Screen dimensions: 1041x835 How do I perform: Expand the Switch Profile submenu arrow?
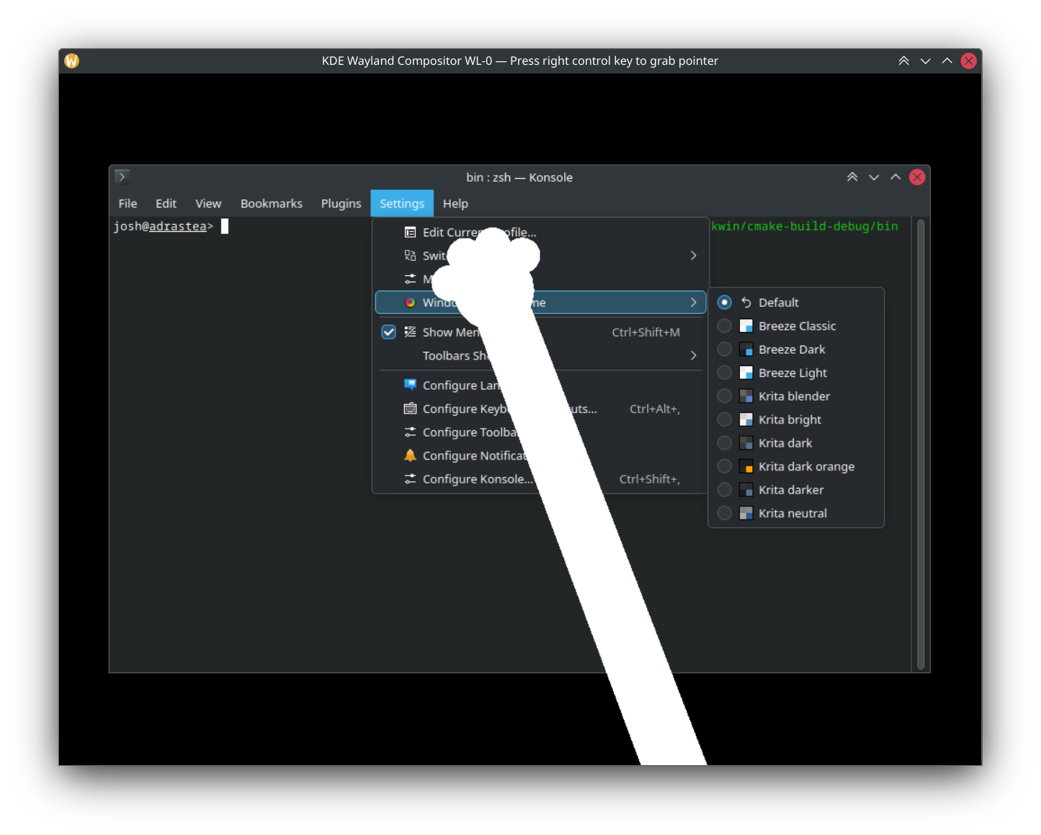(x=693, y=256)
